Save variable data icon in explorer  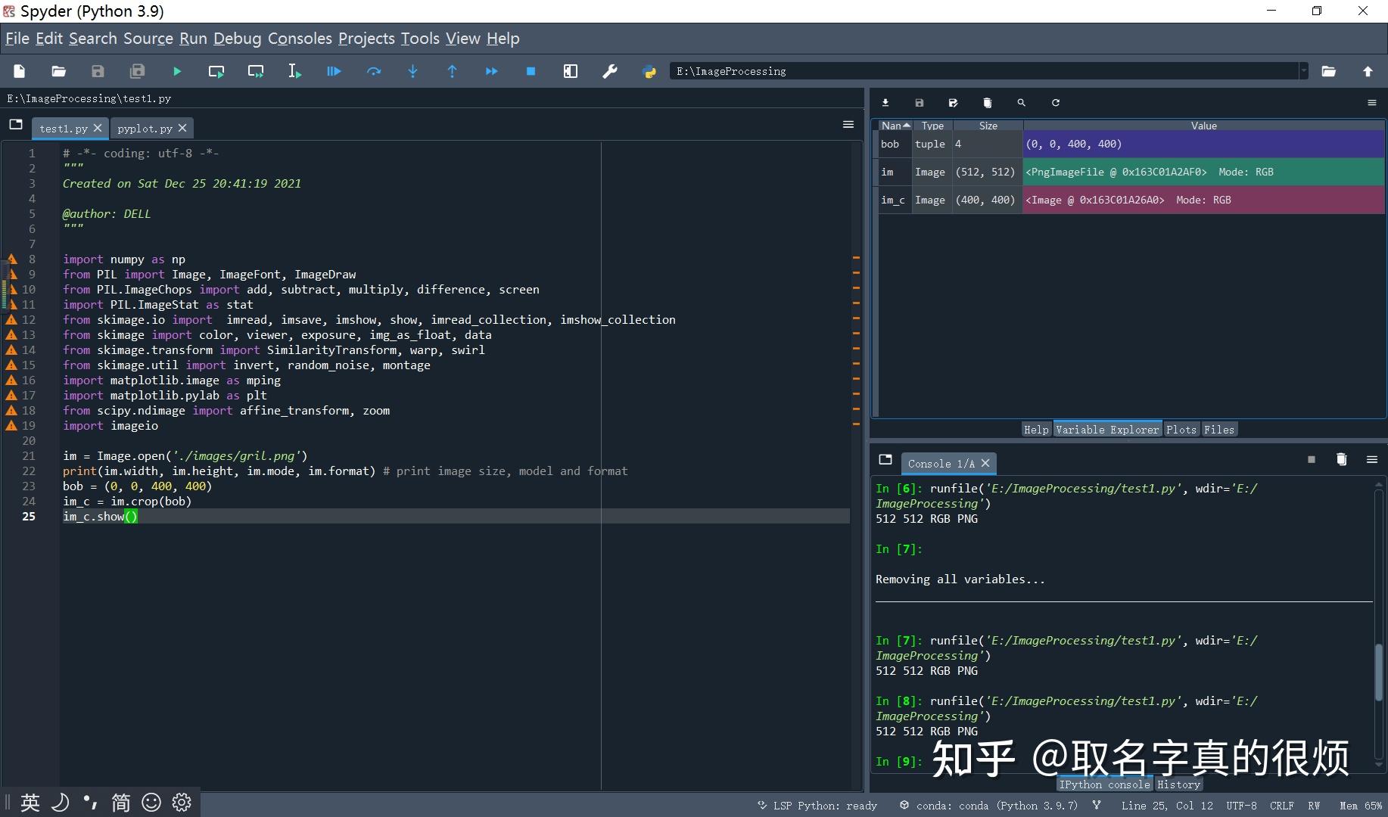(920, 103)
